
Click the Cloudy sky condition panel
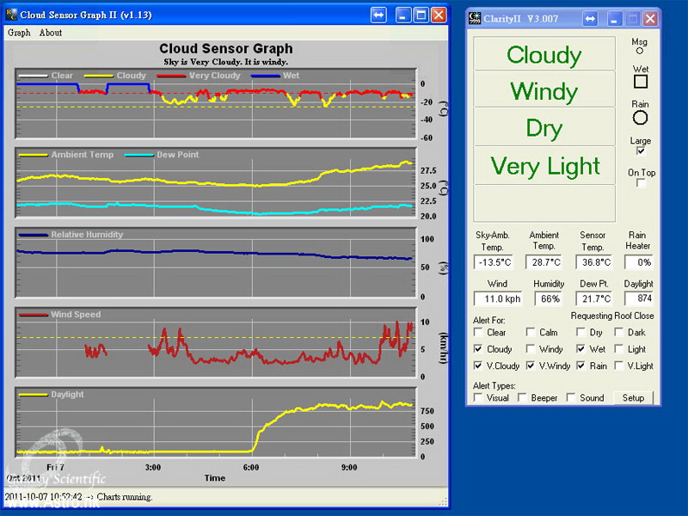pyautogui.click(x=544, y=54)
